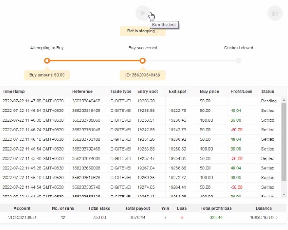Click the transactions table scrollbar thumb
The width and height of the screenshot is (288, 230).
(284, 141)
